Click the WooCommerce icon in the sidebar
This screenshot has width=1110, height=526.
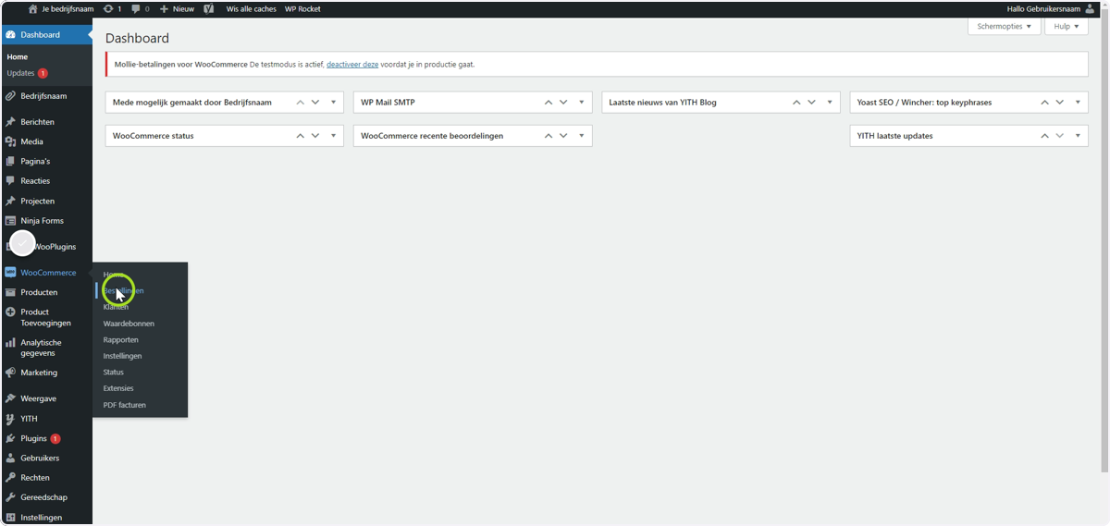[10, 273]
